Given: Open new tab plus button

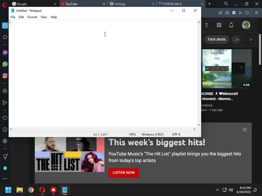Looking at the screenshot, I should pyautogui.click(x=209, y=4).
